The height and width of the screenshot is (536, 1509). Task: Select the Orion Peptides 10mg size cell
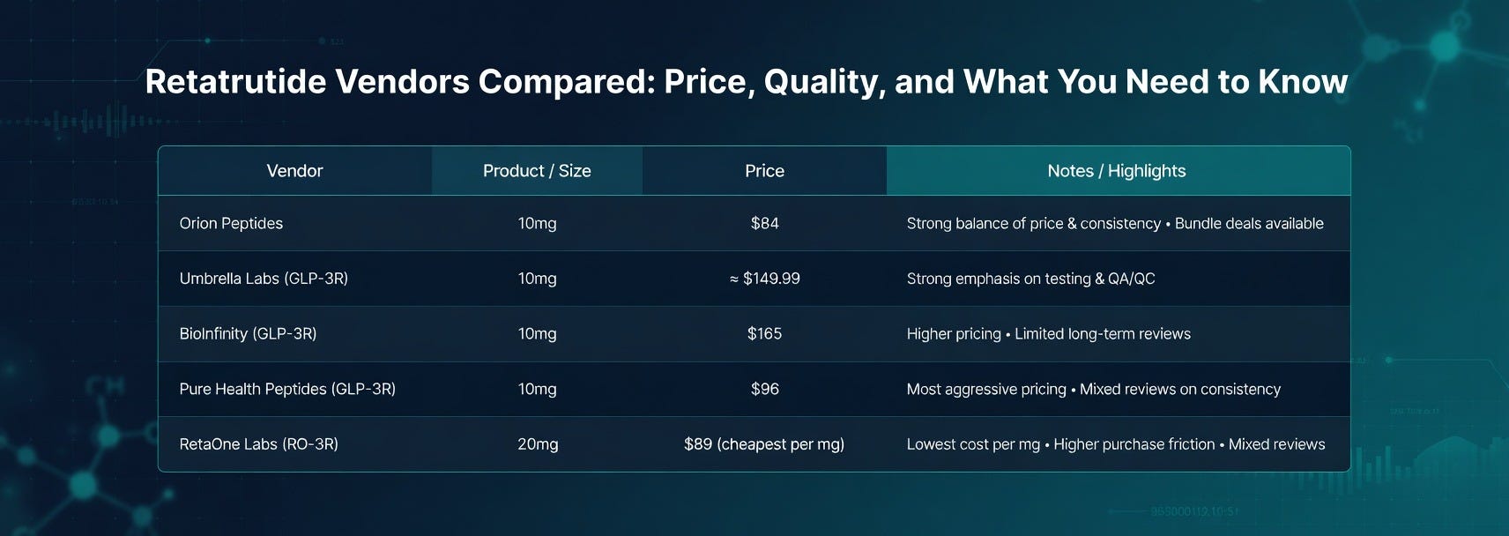537,223
